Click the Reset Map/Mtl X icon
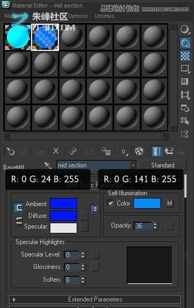Screen dimensions: 194x308 tap(56, 151)
